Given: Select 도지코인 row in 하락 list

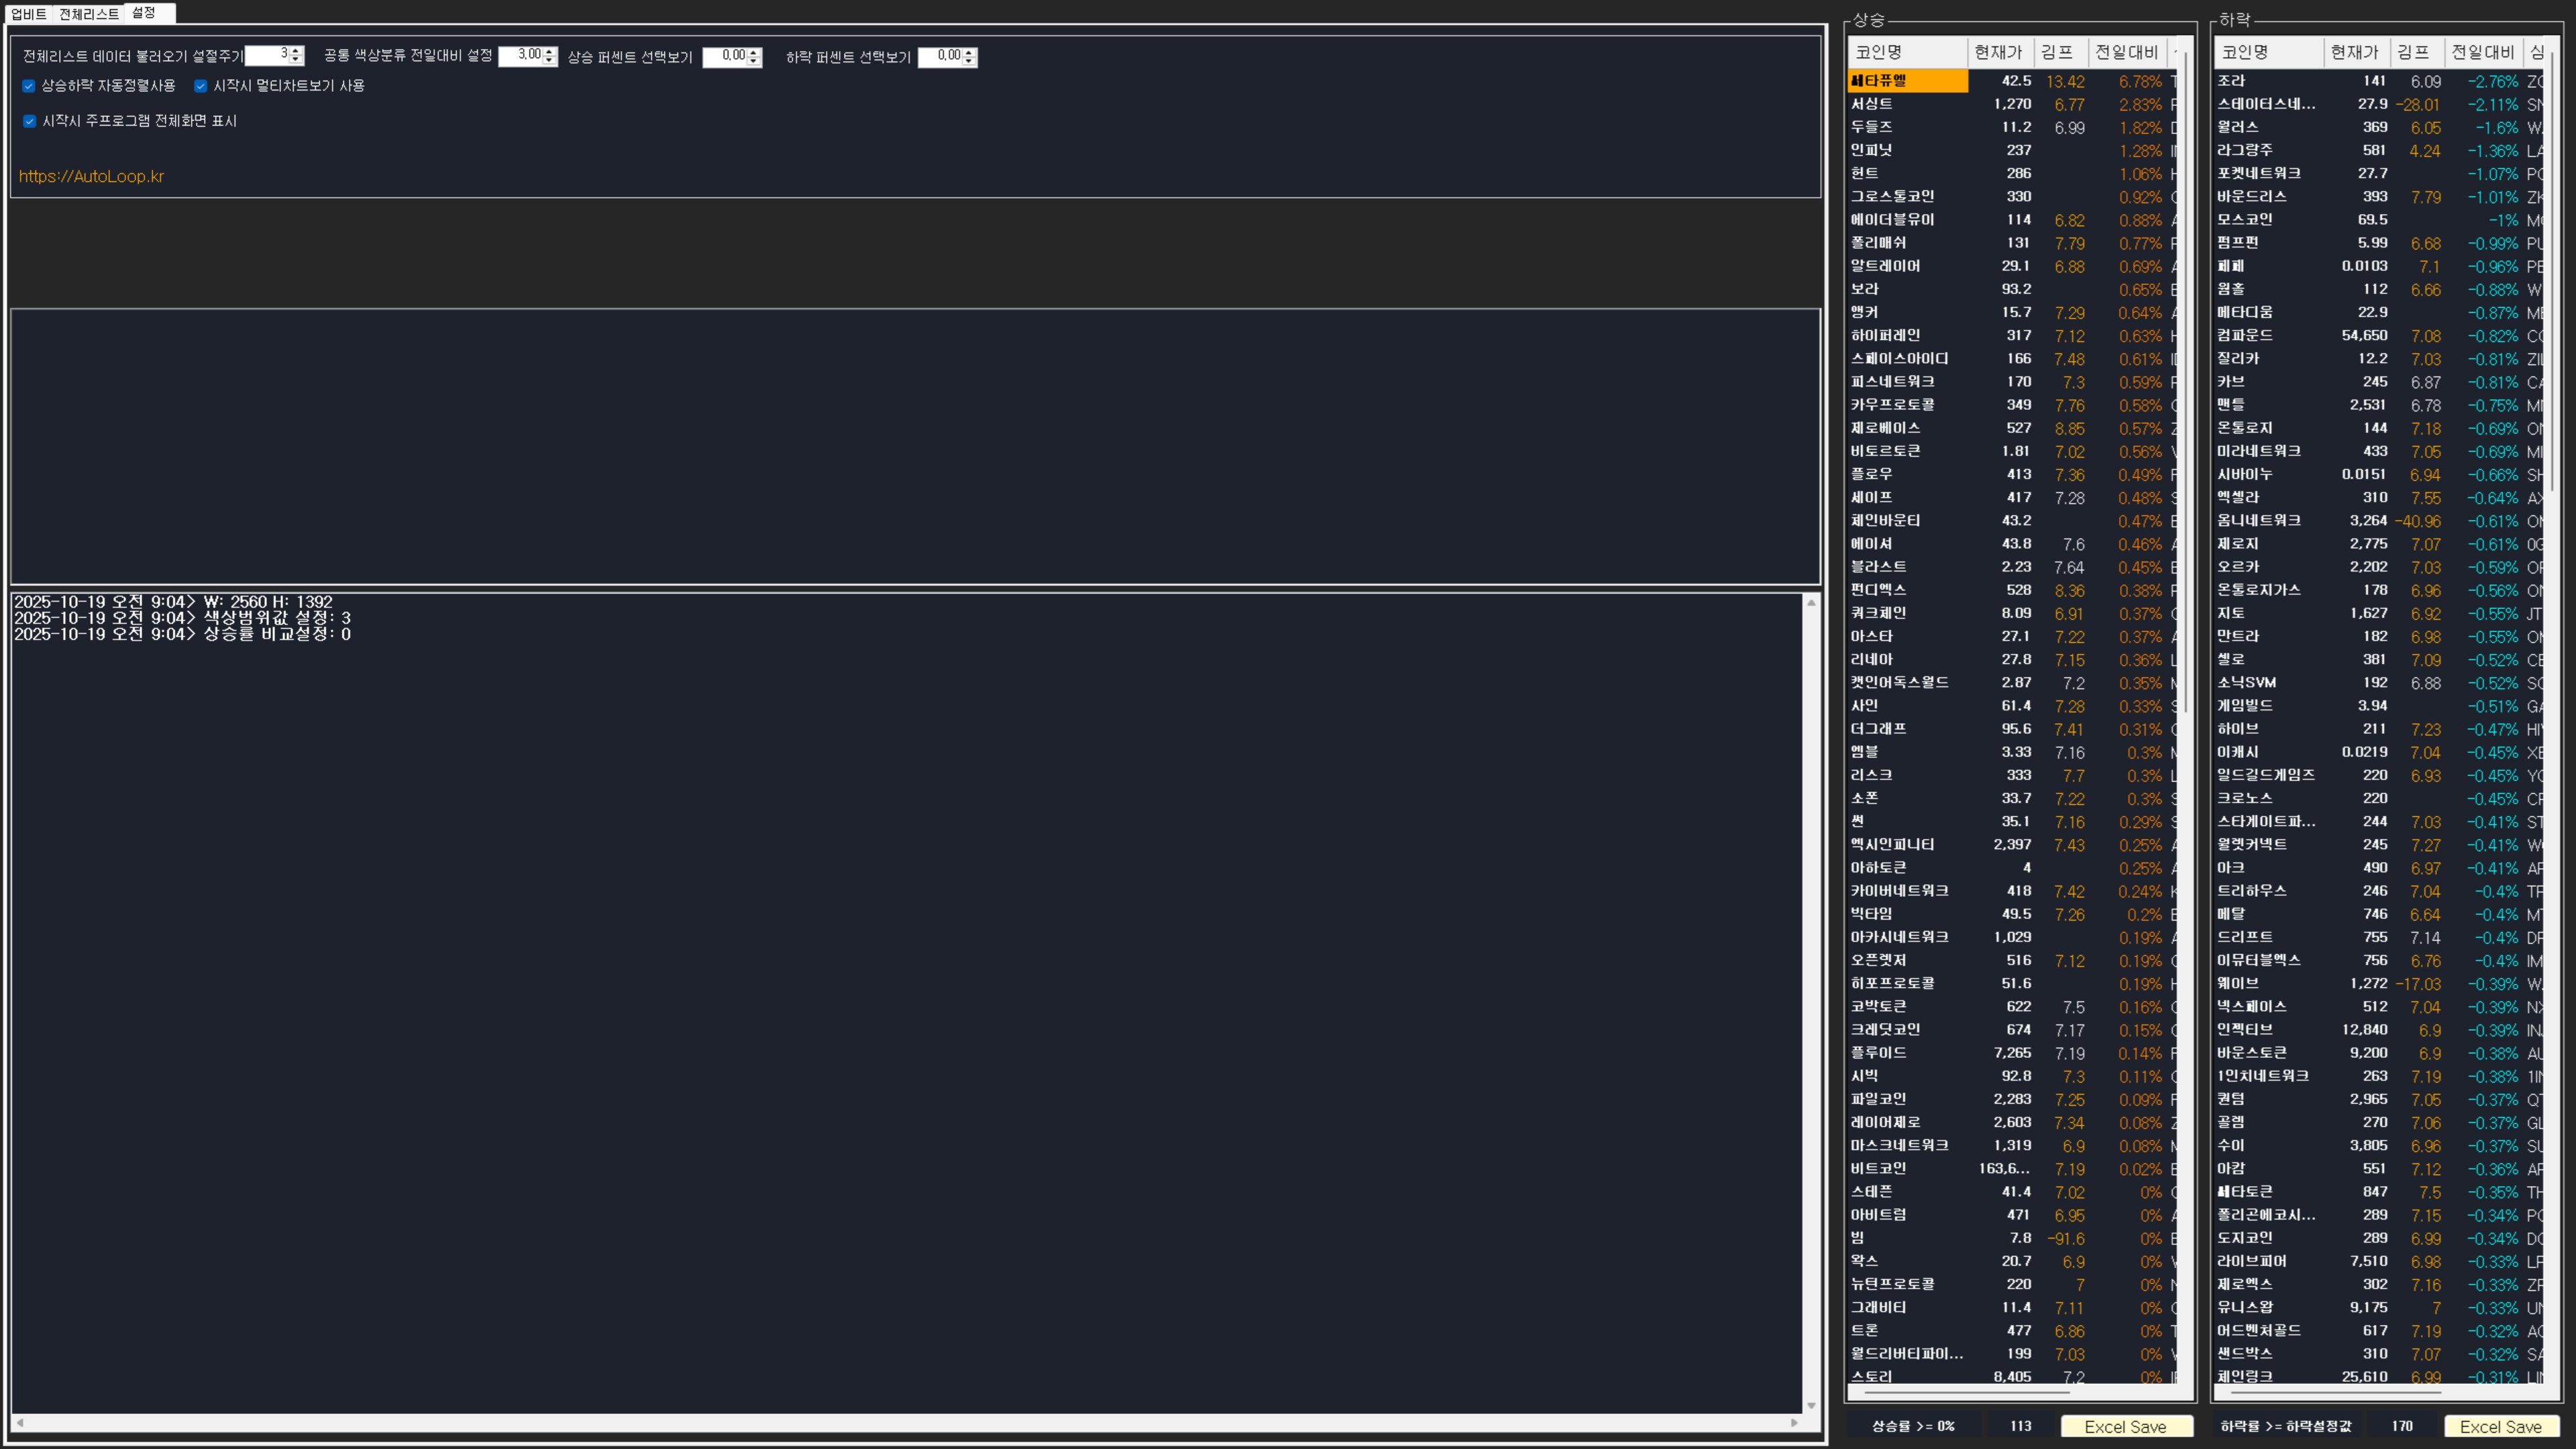Looking at the screenshot, I should [2245, 1238].
